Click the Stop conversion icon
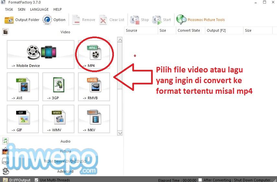This screenshot has width=277, height=182. pyautogui.click(x=135, y=20)
